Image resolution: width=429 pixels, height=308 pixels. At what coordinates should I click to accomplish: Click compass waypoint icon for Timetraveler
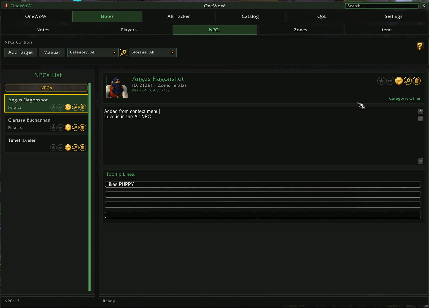tap(68, 148)
